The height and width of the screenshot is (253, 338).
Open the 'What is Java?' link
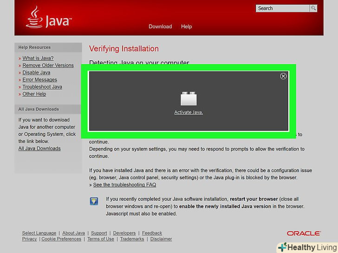click(x=38, y=58)
